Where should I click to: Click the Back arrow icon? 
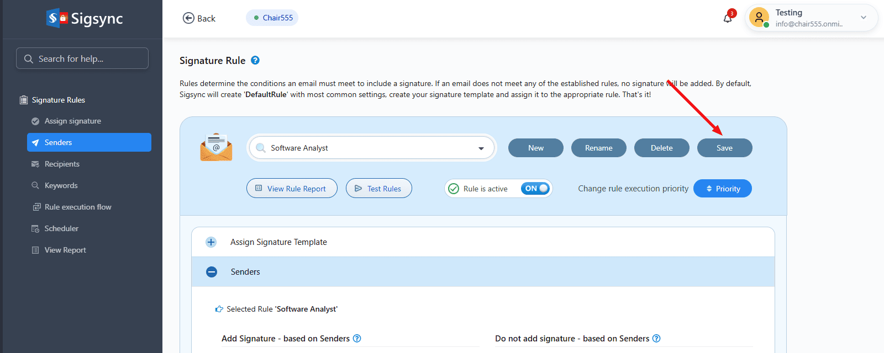tap(188, 18)
